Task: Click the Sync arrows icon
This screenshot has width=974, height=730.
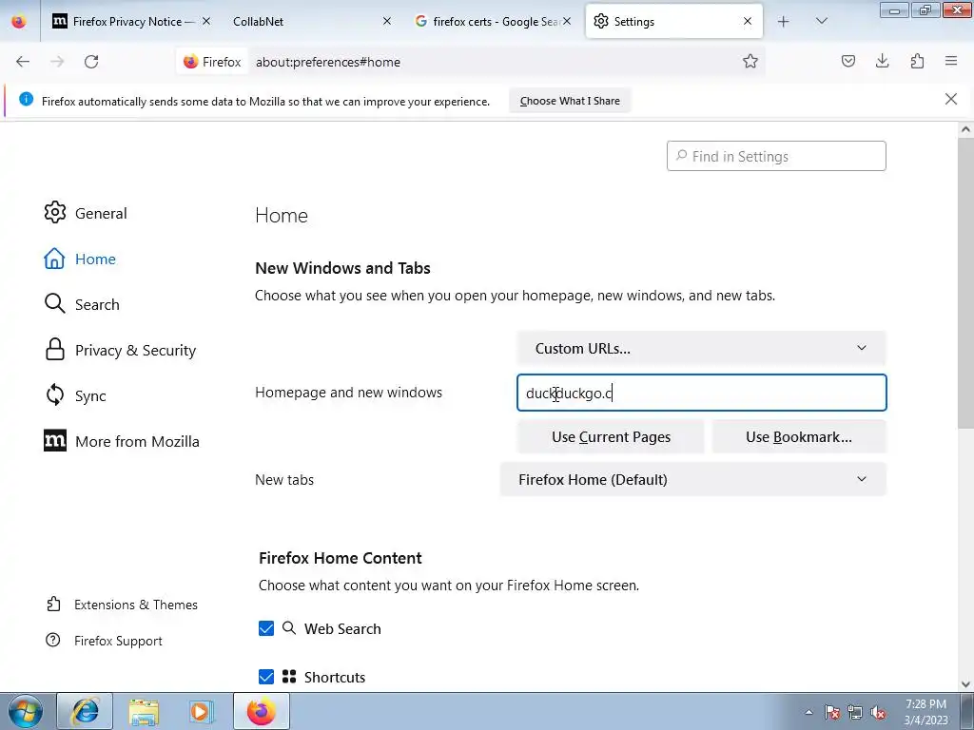Action: click(54, 394)
